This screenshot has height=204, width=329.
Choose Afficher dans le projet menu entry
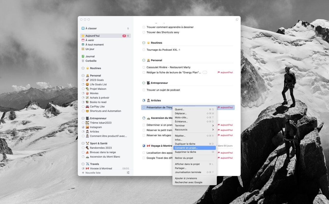[x=194, y=164]
